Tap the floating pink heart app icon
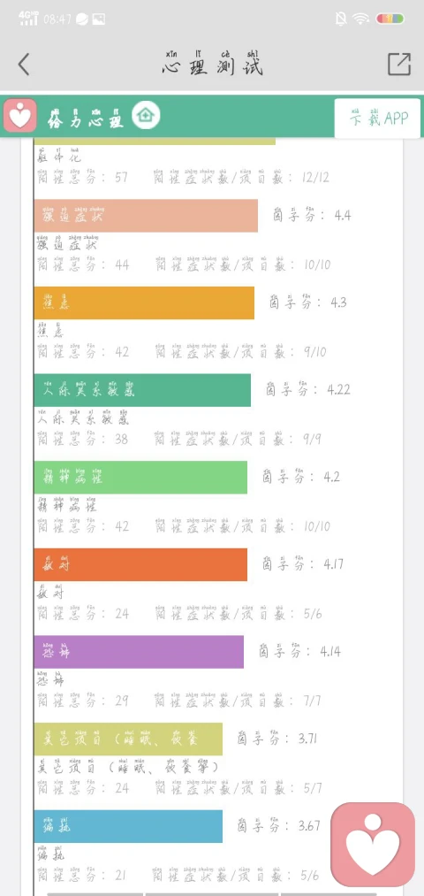 click(x=373, y=845)
